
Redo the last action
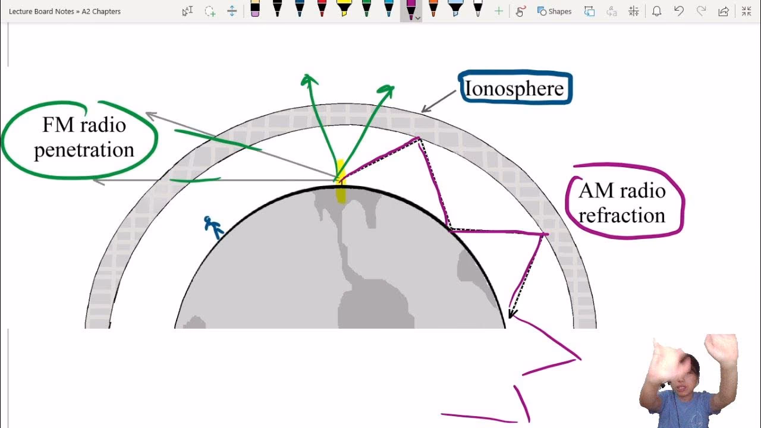(x=702, y=11)
